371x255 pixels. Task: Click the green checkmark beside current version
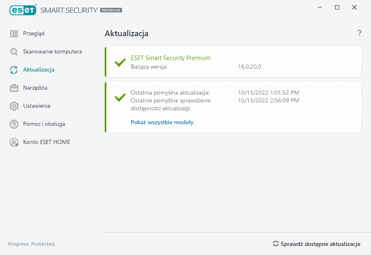(120, 63)
